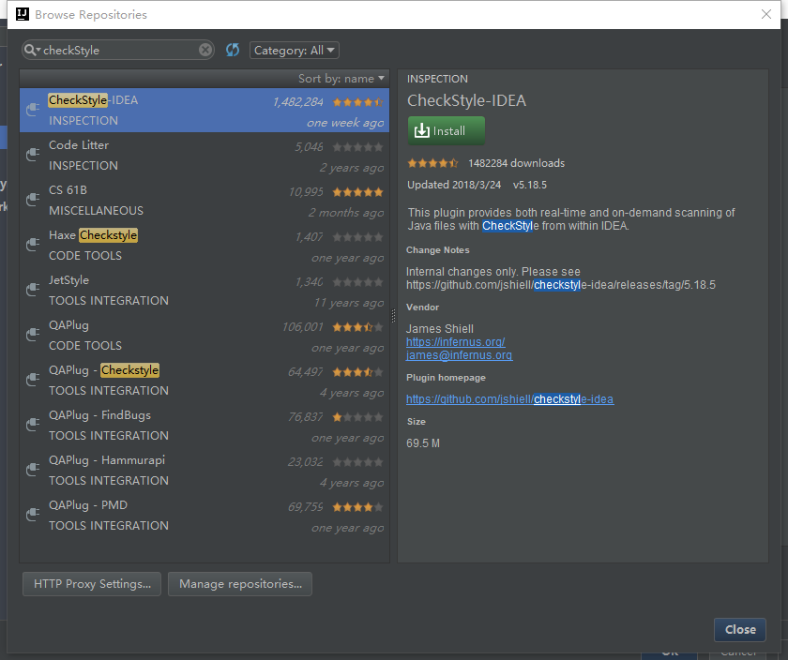This screenshot has width=788, height=660.
Task: Open the checkstyle-idea GitHub homepage link
Action: (509, 399)
